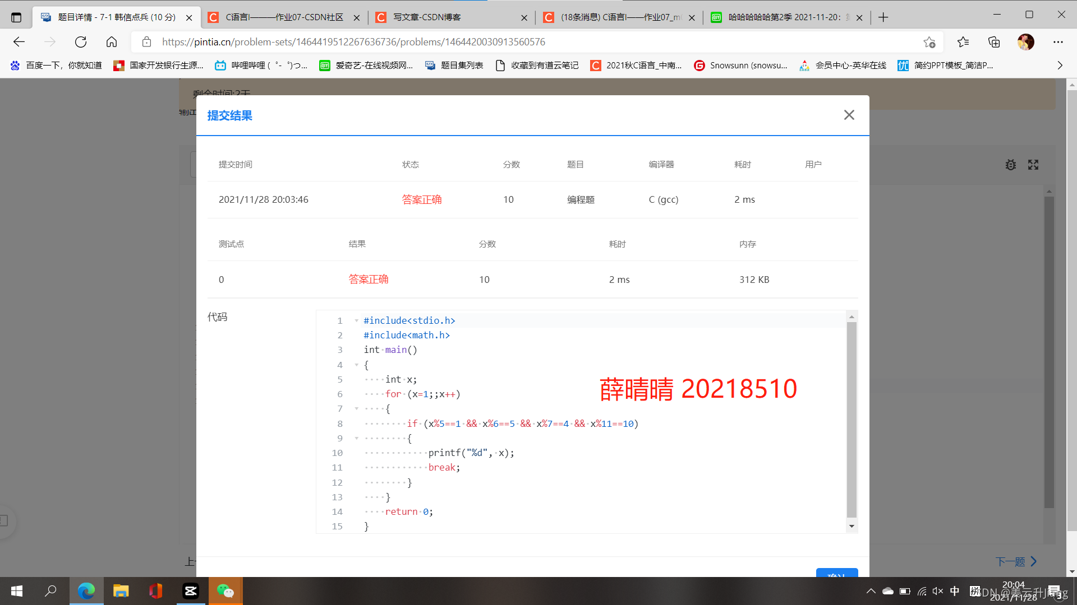Open WeChat from the taskbar
Screen dimensions: 1077x605
click(225, 591)
